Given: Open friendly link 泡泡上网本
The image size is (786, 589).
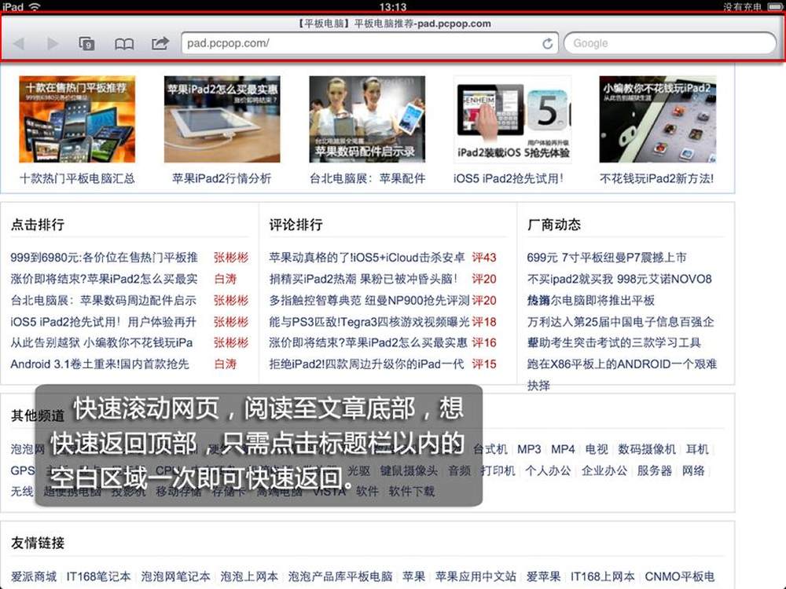Looking at the screenshot, I should pos(249,576).
